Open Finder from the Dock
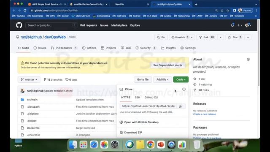 73,144
